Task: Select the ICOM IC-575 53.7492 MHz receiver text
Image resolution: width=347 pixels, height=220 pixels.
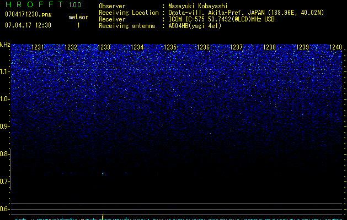Action: coord(221,19)
